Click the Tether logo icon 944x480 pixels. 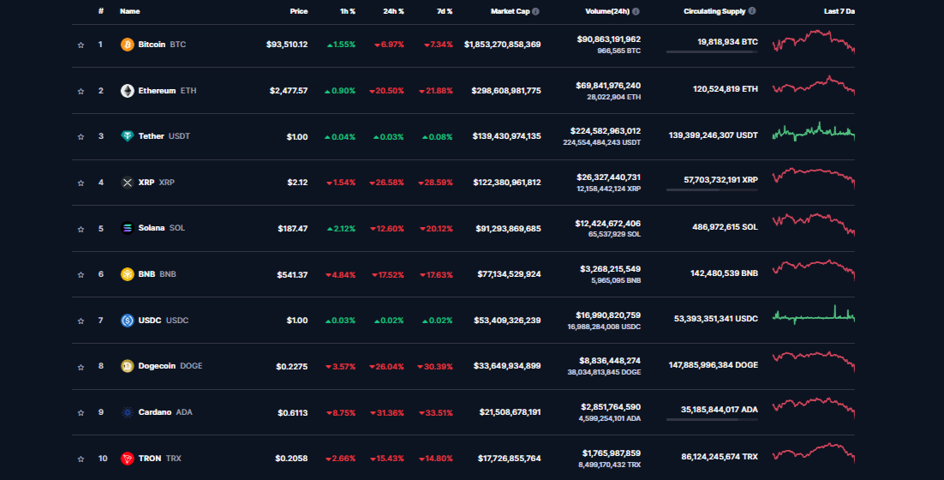(128, 136)
